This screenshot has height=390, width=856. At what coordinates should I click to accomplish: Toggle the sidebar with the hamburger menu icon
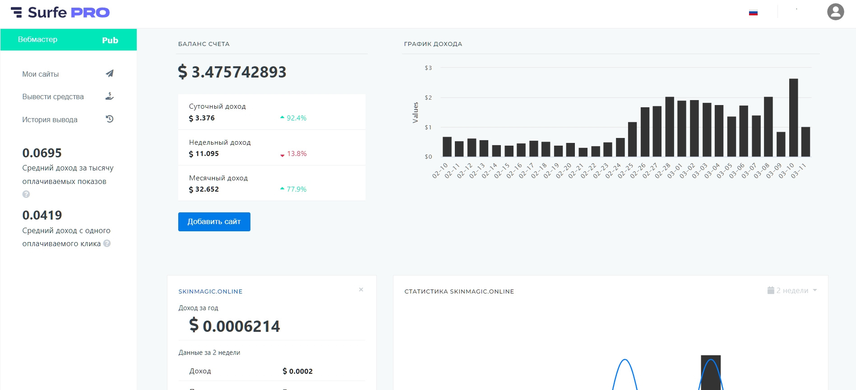coord(16,12)
